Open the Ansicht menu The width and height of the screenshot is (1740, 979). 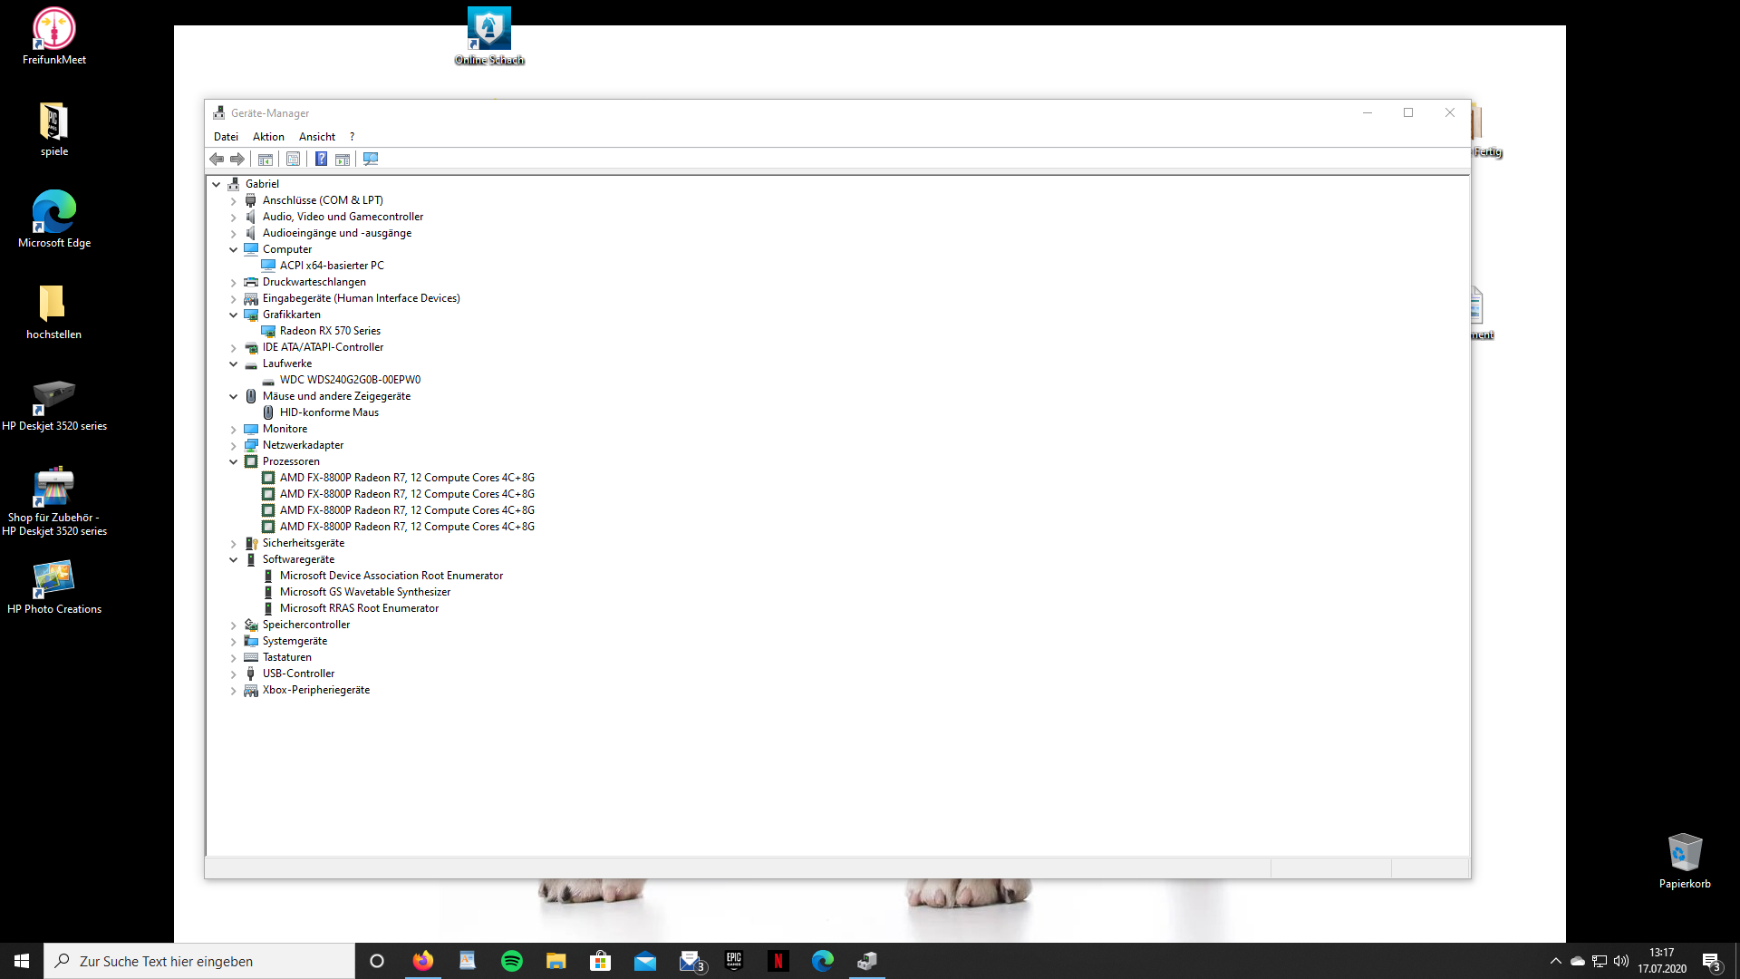point(317,137)
